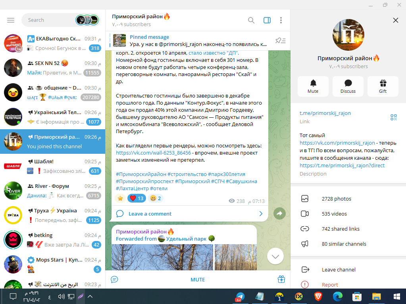Screen dimensions: 406x304
Task: Open the pinned messages list icon
Action: pyautogui.click(x=281, y=40)
